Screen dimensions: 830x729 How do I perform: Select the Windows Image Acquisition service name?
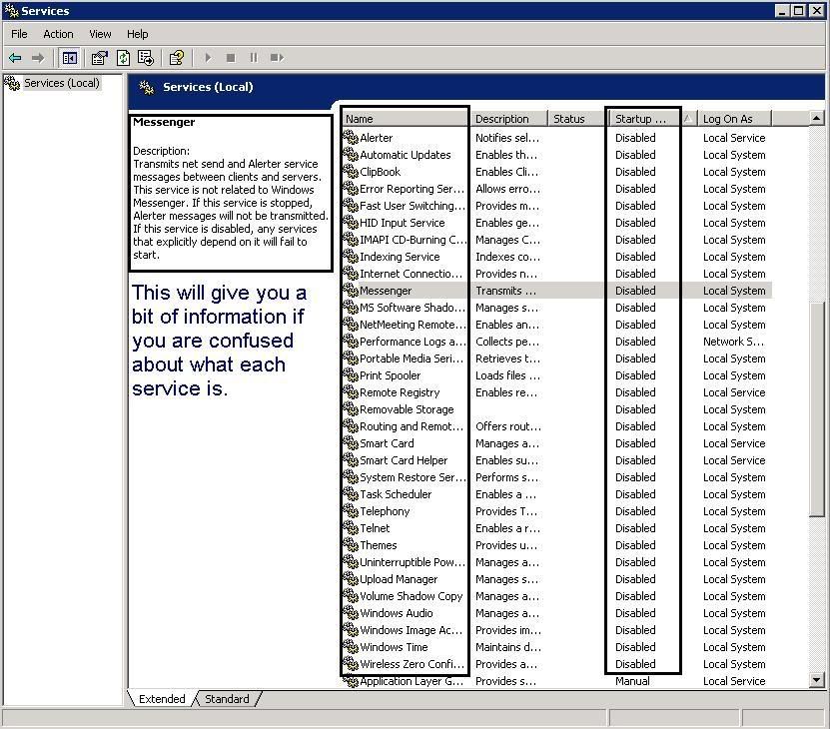click(x=411, y=630)
